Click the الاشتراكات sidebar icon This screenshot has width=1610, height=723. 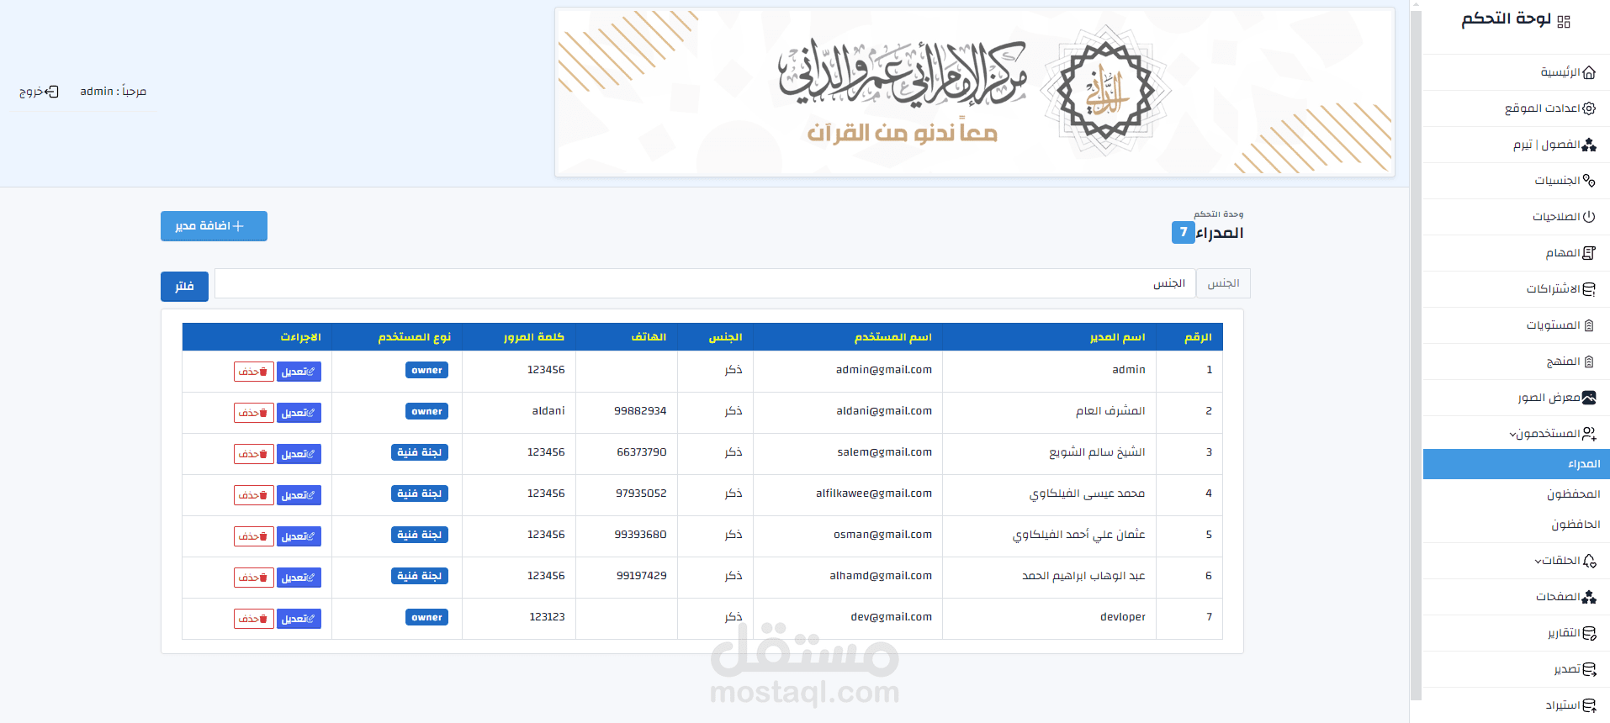tap(1589, 289)
